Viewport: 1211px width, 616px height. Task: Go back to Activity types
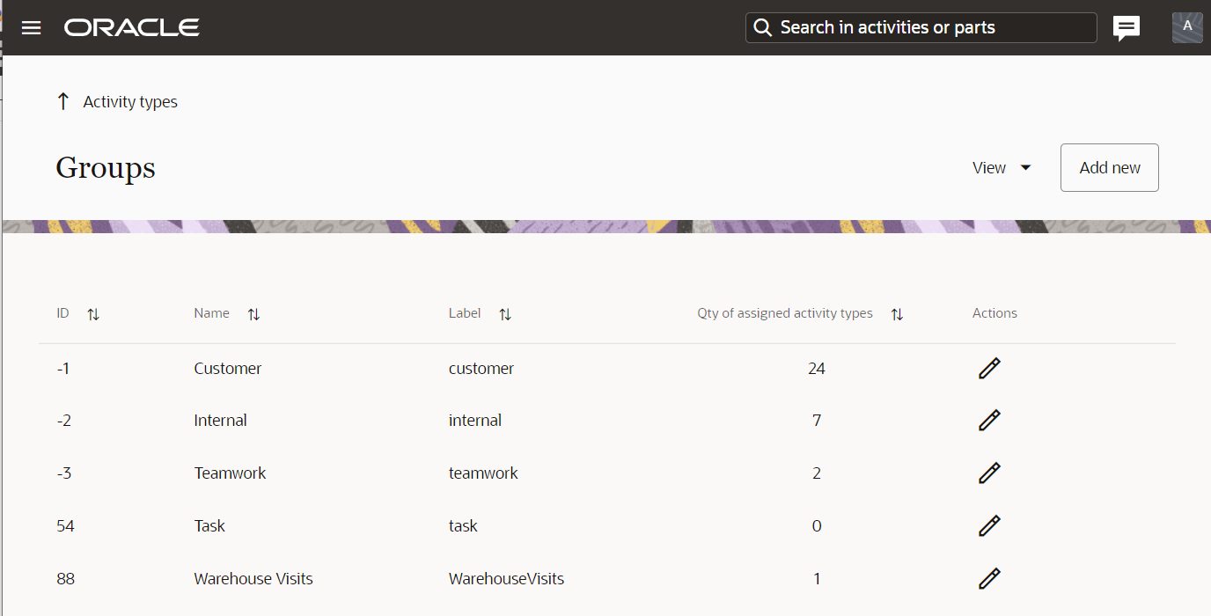(x=130, y=102)
